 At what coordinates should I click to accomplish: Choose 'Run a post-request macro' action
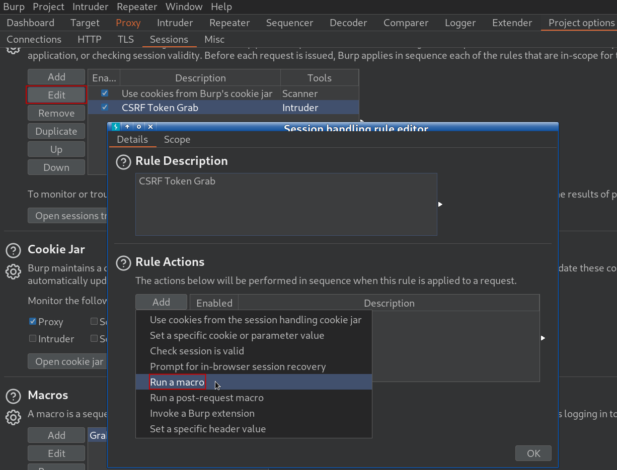pyautogui.click(x=254, y=398)
